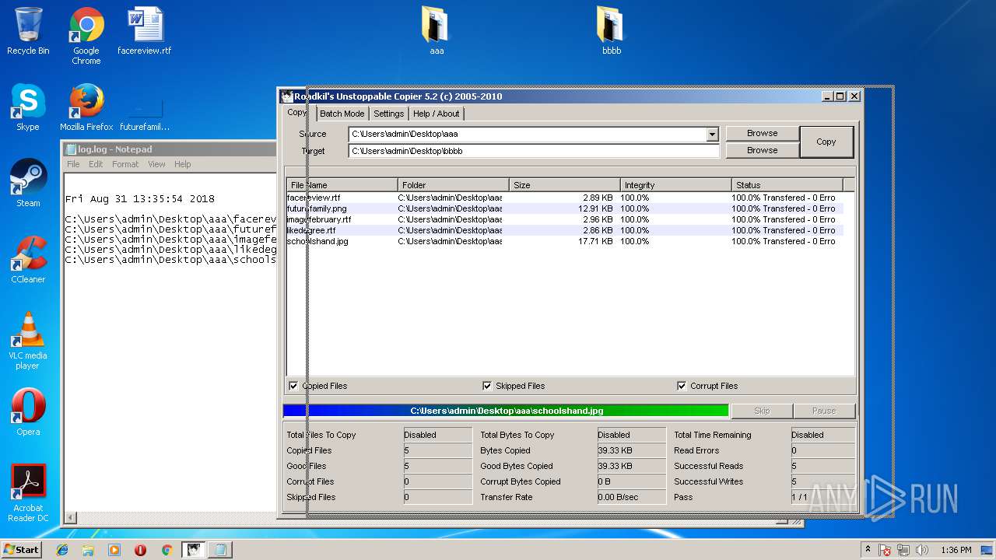Open the Help / About tab
996x560 pixels.
[436, 114]
